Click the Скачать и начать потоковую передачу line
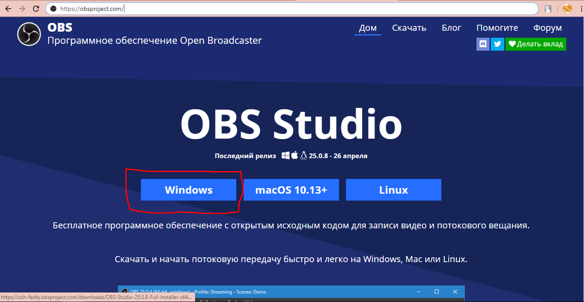 click(291, 259)
